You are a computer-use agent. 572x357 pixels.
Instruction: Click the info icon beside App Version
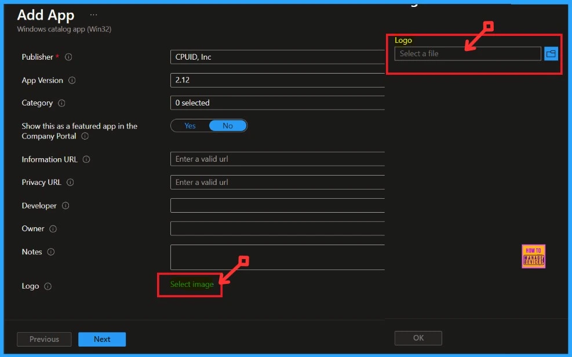pos(72,80)
